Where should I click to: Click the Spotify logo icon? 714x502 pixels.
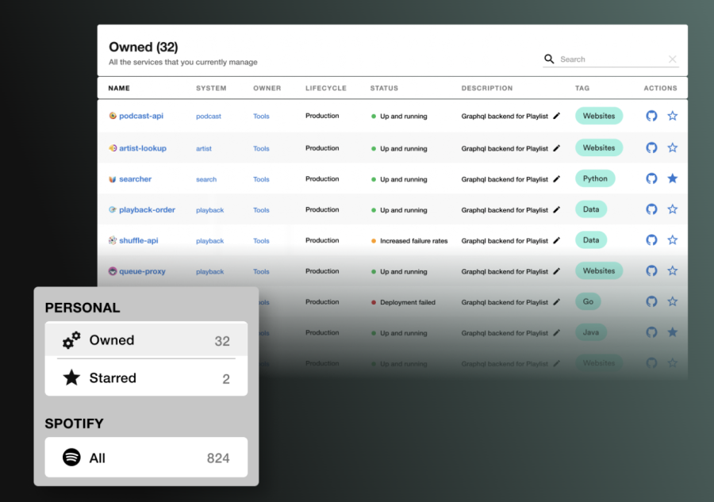[x=71, y=457]
